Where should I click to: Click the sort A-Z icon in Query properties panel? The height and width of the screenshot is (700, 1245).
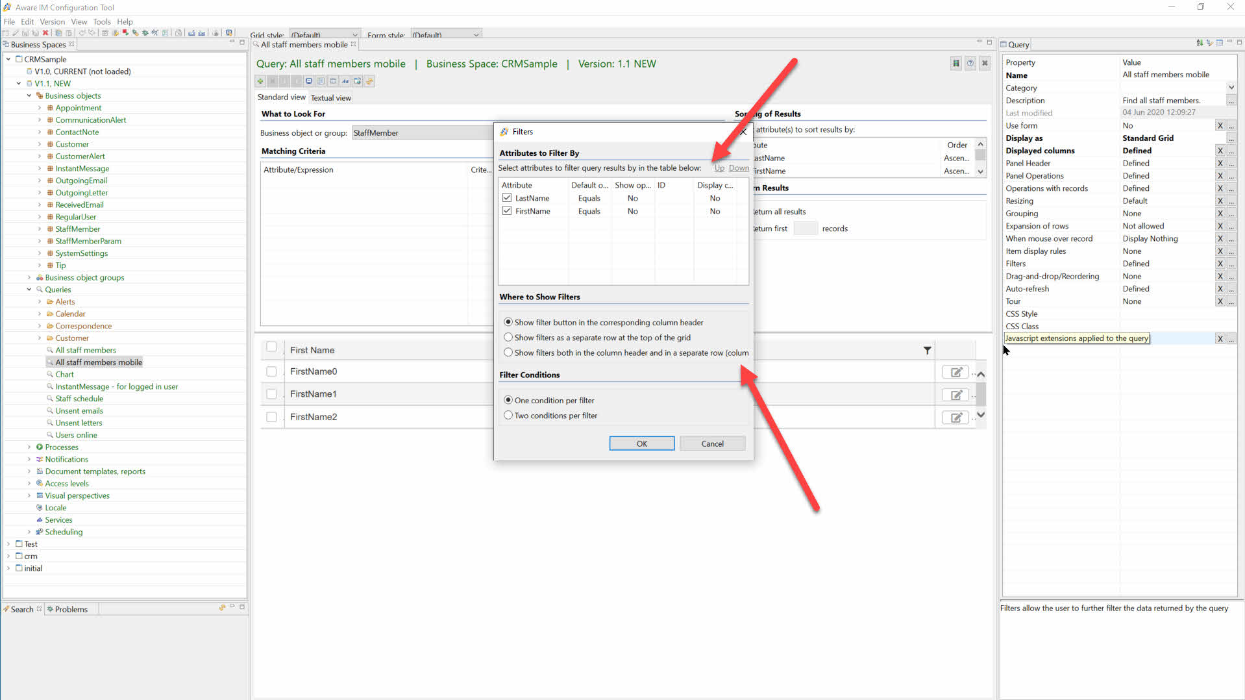(1199, 43)
